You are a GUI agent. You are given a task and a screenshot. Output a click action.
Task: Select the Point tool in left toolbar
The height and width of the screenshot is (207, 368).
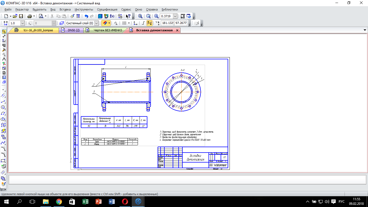pyautogui.click(x=3, y=89)
